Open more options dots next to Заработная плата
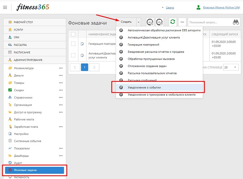 click(61, 127)
